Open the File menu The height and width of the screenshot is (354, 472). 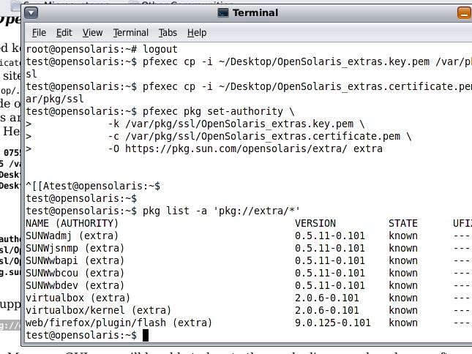click(x=39, y=32)
